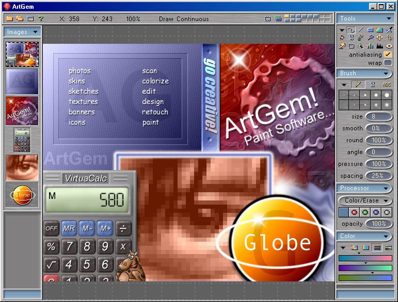
Task: Click the eye preview tool icon
Action: pyautogui.click(x=389, y=46)
